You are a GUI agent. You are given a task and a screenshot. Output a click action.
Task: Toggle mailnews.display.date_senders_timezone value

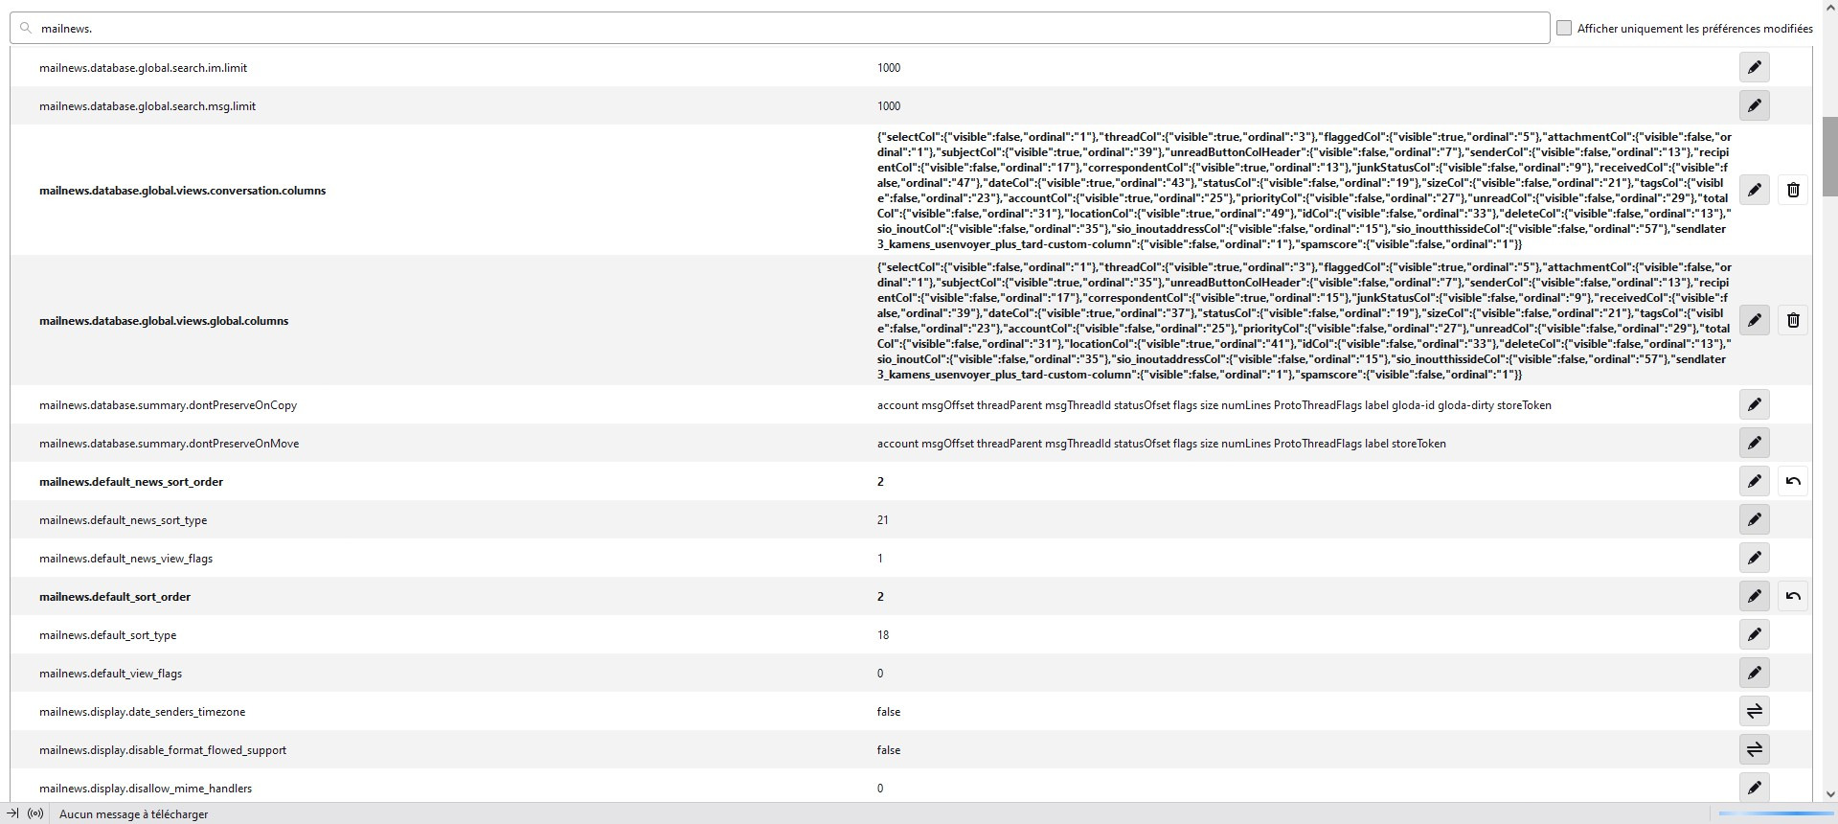pos(1754,711)
